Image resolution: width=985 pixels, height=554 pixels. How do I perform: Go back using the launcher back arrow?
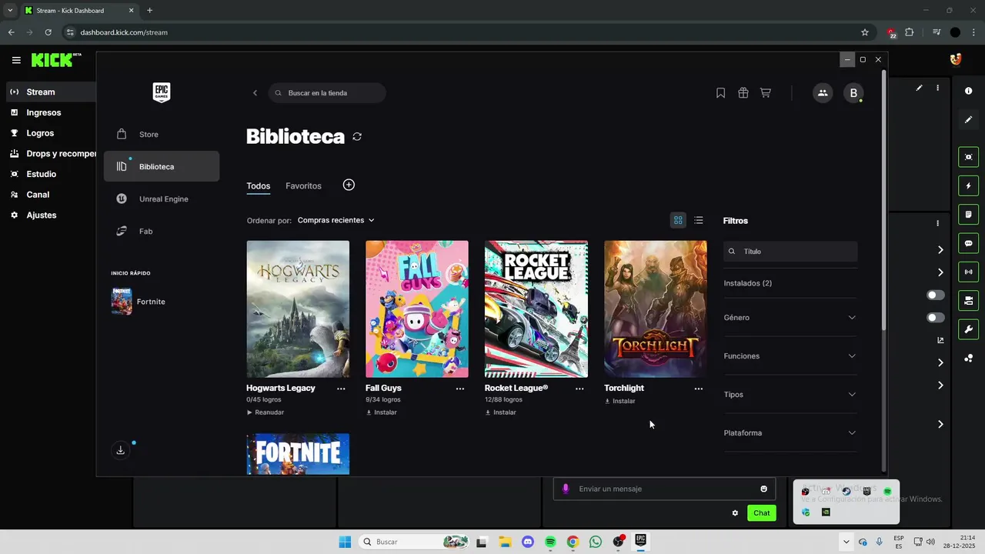coord(255,93)
